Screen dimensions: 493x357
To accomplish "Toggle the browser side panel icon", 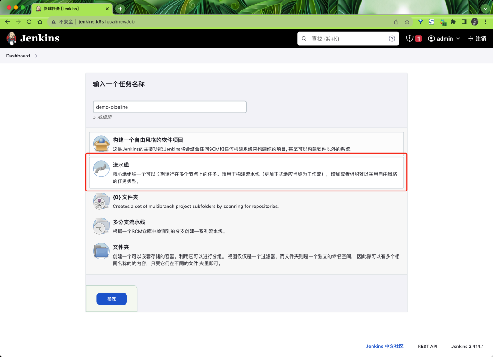I will pyautogui.click(x=464, y=22).
